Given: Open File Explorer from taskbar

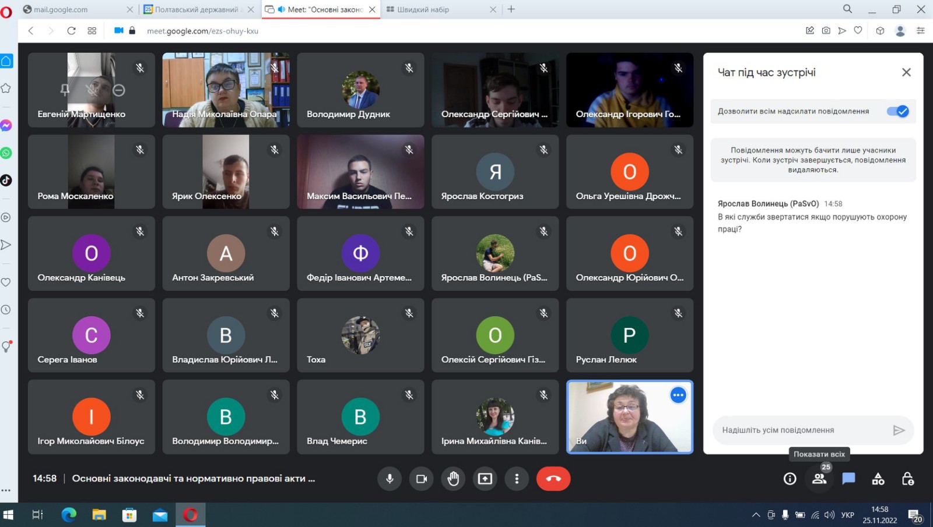Looking at the screenshot, I should point(99,515).
